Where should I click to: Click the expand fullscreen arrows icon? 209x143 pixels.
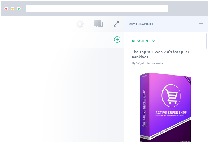tap(116, 24)
